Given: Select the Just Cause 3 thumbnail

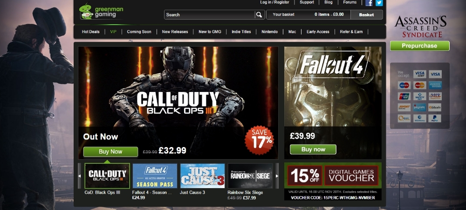Looking at the screenshot, I should point(202,176).
